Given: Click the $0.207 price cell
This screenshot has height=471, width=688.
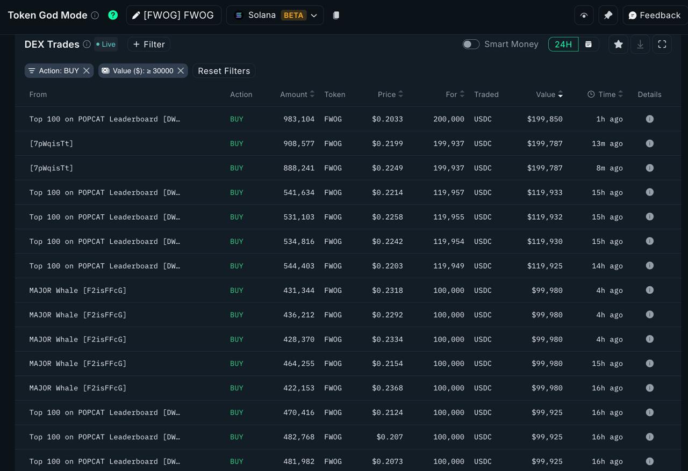Looking at the screenshot, I should 390,437.
